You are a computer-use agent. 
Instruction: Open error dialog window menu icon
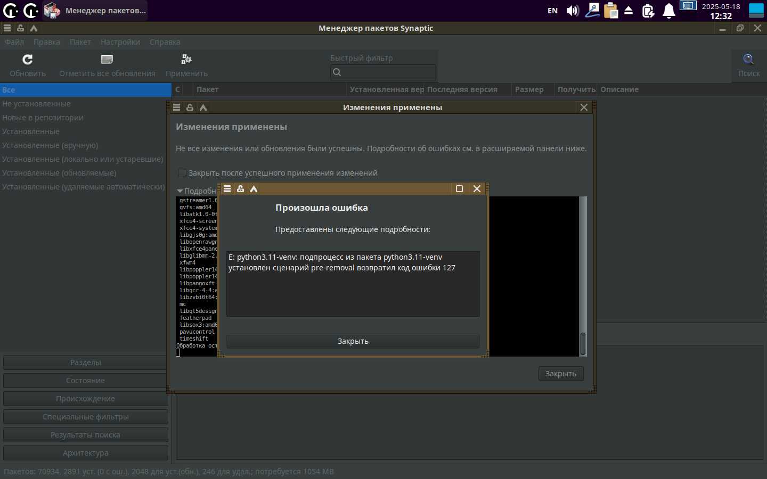point(227,189)
